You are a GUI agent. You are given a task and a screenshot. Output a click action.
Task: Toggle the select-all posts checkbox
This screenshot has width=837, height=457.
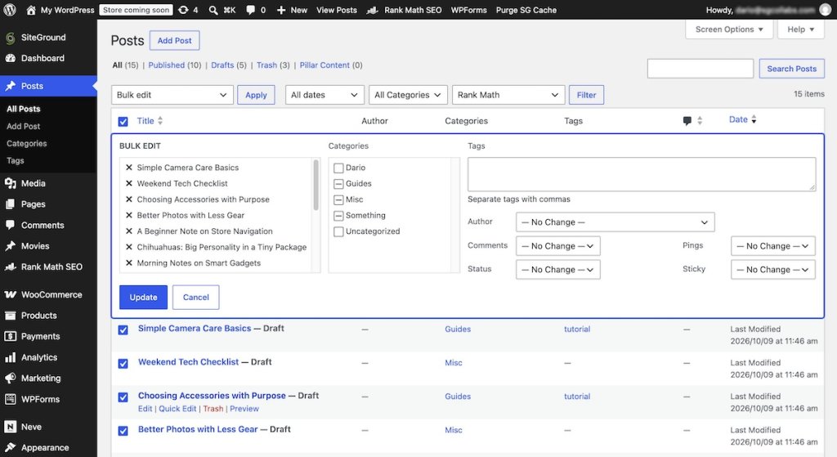123,121
